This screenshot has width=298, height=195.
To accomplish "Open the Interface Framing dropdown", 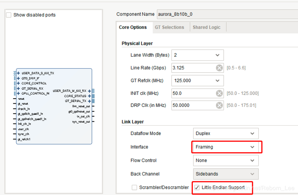I will pos(252,147).
